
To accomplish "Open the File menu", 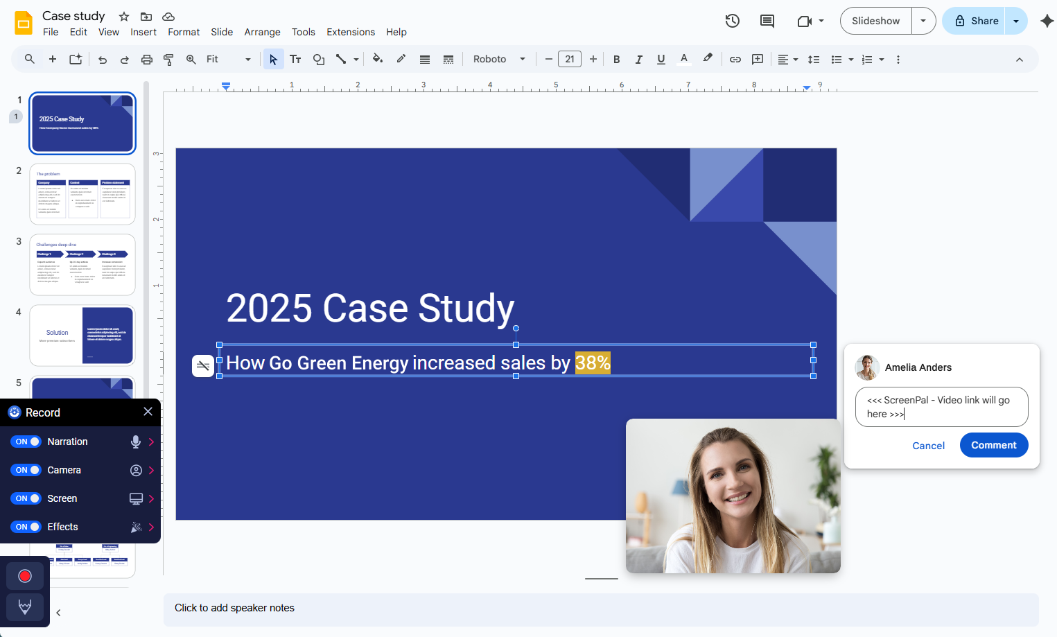I will [x=51, y=32].
